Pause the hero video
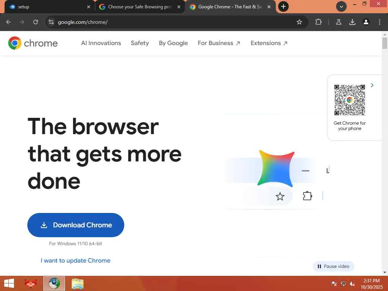Screen dimensions: 388x291 (333, 266)
